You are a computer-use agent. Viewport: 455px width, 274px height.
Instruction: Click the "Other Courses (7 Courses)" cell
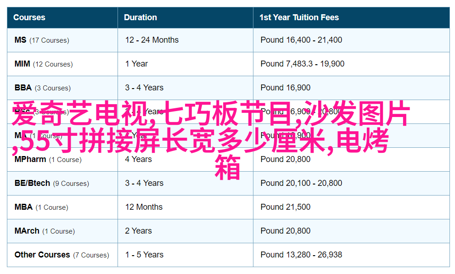coord(62,255)
